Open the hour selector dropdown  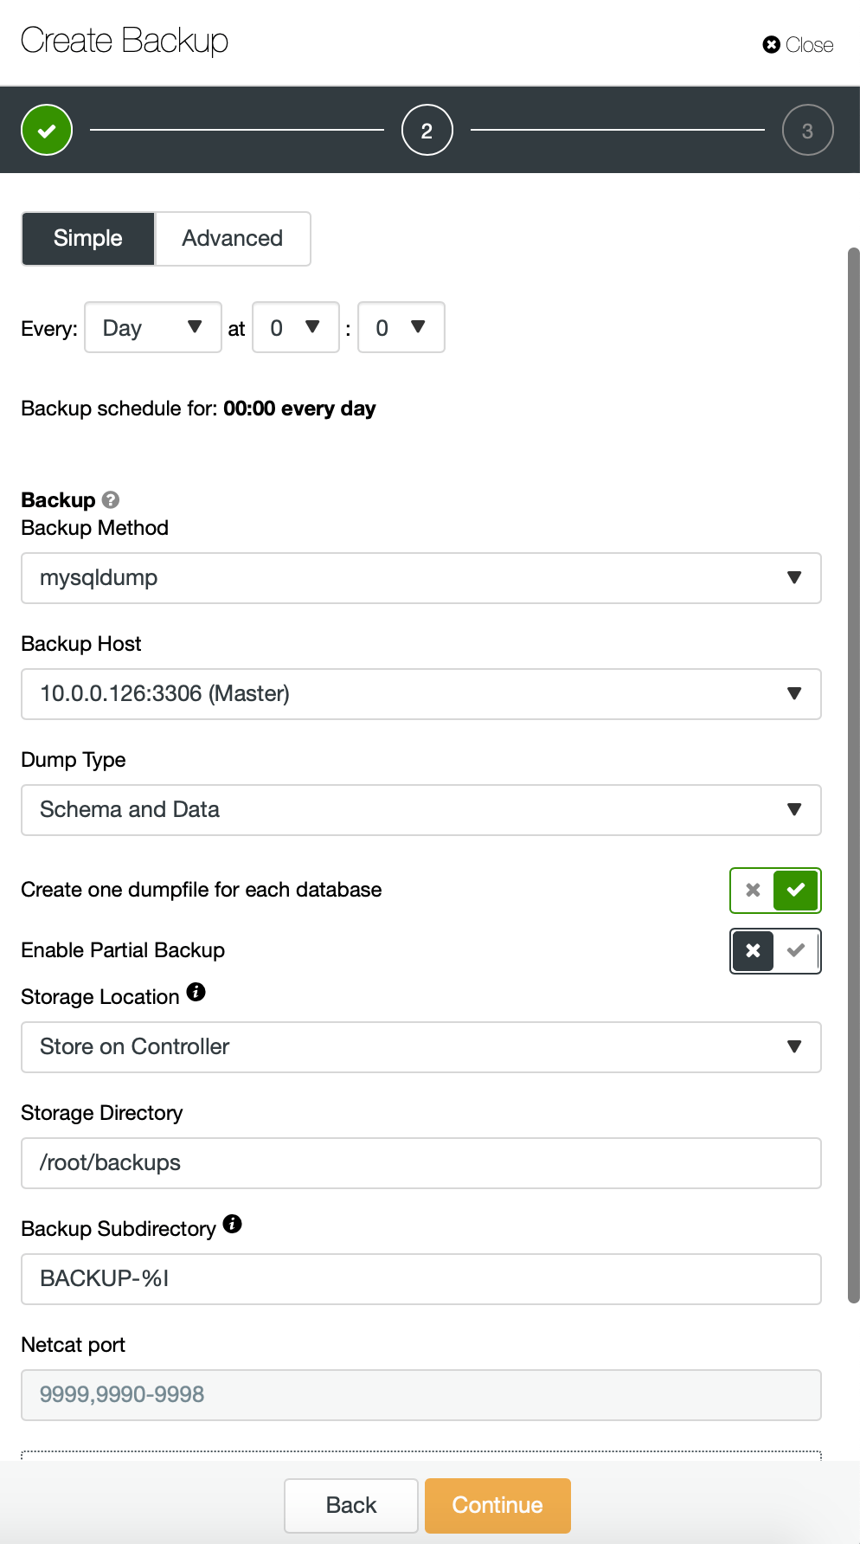[x=295, y=327]
